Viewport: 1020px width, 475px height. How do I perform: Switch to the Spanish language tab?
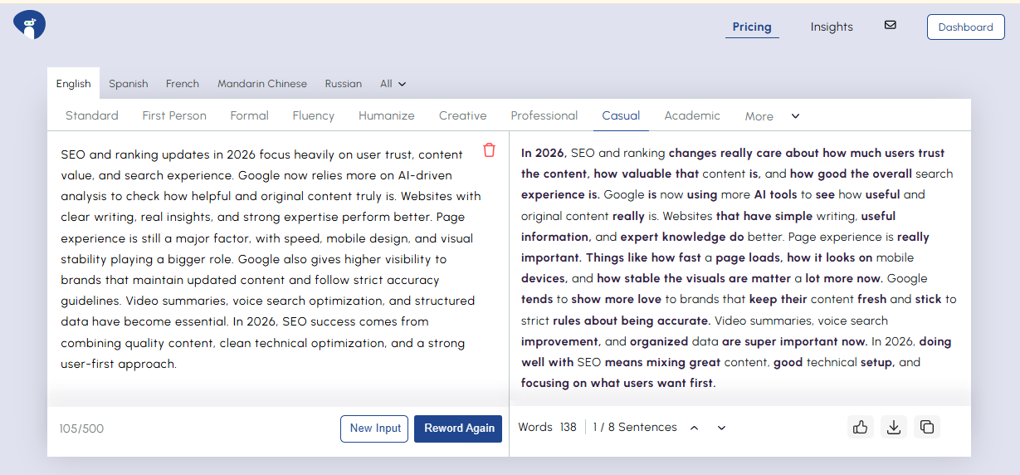point(129,84)
